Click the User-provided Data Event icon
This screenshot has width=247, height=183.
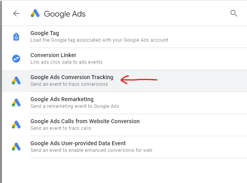(x=16, y=147)
